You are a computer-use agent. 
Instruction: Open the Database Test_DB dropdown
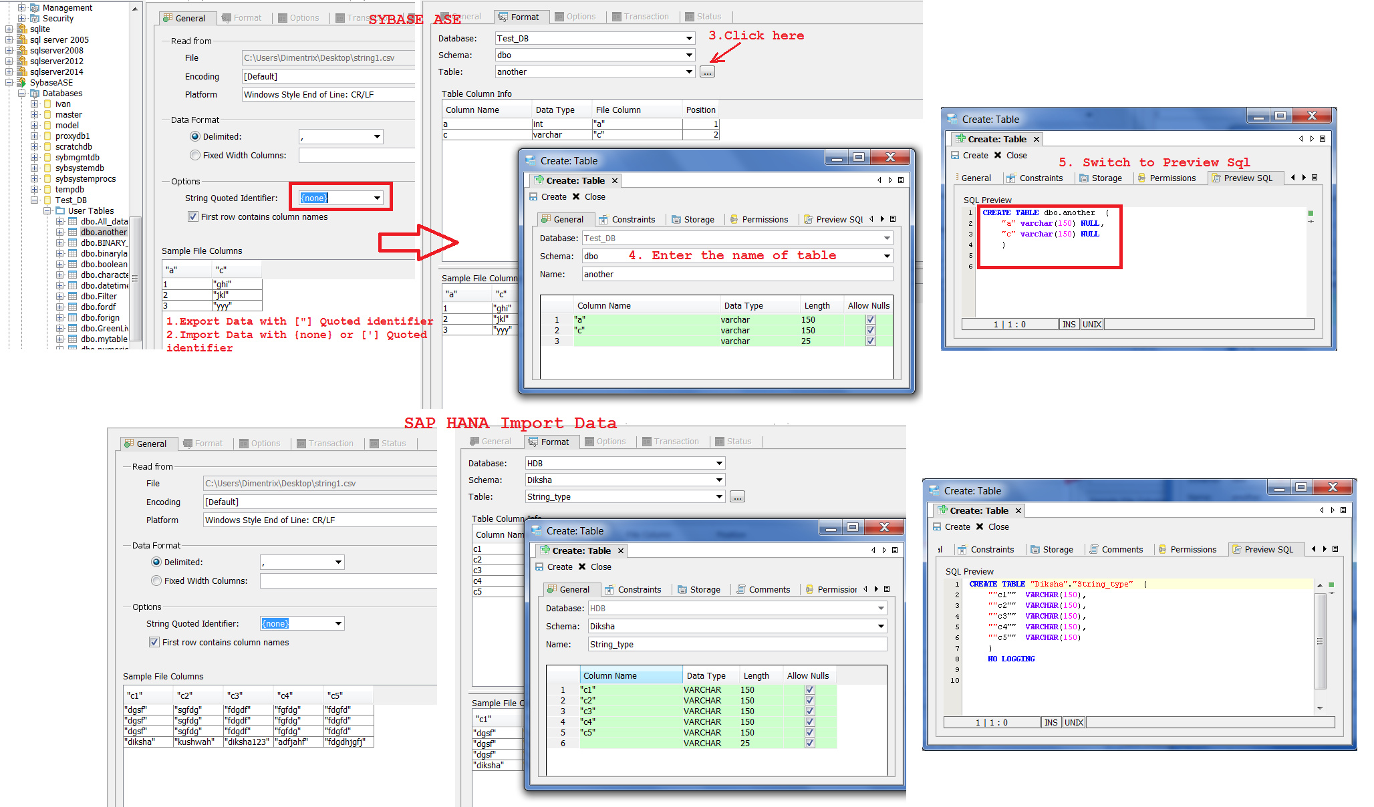pyautogui.click(x=689, y=39)
